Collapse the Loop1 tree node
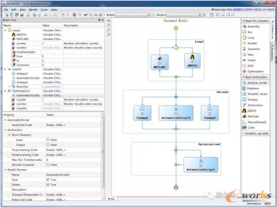The image size is (277, 208). (x=5, y=30)
